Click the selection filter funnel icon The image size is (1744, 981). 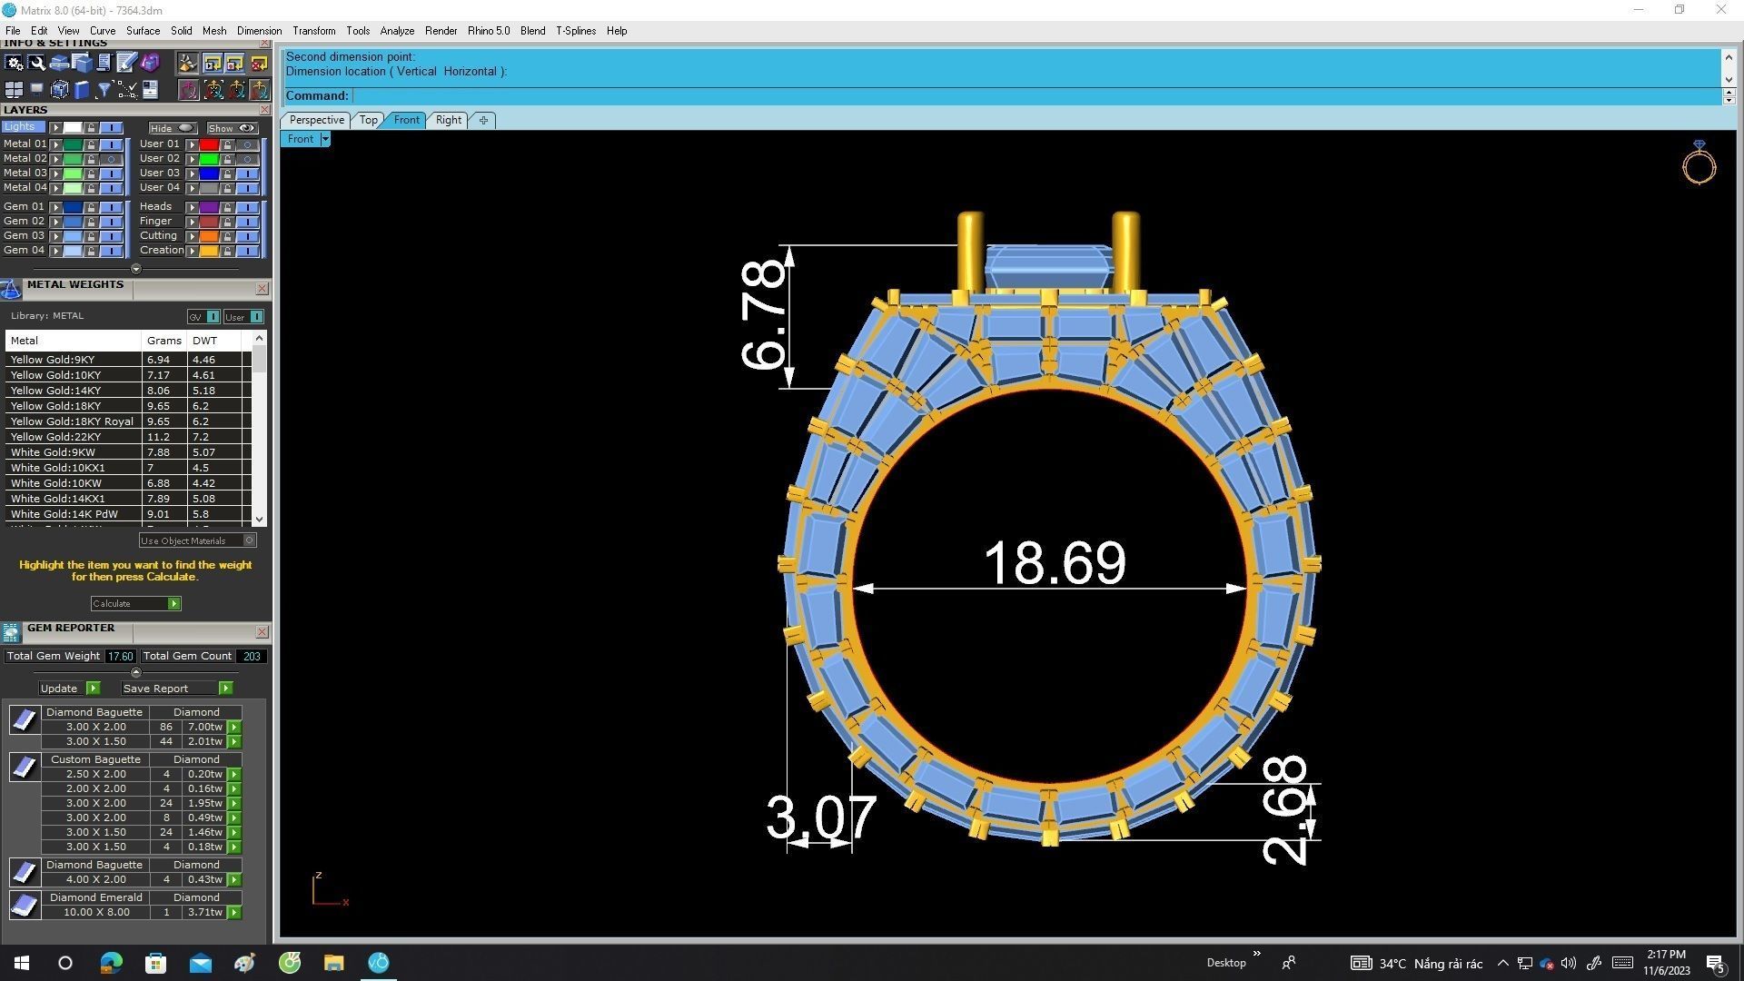coord(104,89)
